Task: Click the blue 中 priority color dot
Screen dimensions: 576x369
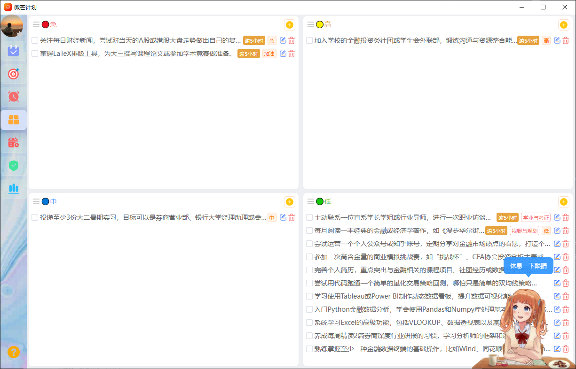Action: [46, 201]
